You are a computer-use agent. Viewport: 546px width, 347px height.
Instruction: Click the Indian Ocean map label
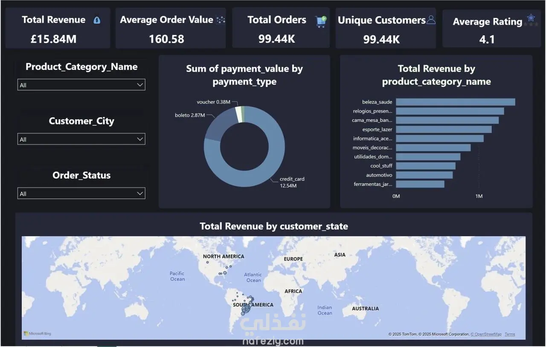[x=325, y=310]
